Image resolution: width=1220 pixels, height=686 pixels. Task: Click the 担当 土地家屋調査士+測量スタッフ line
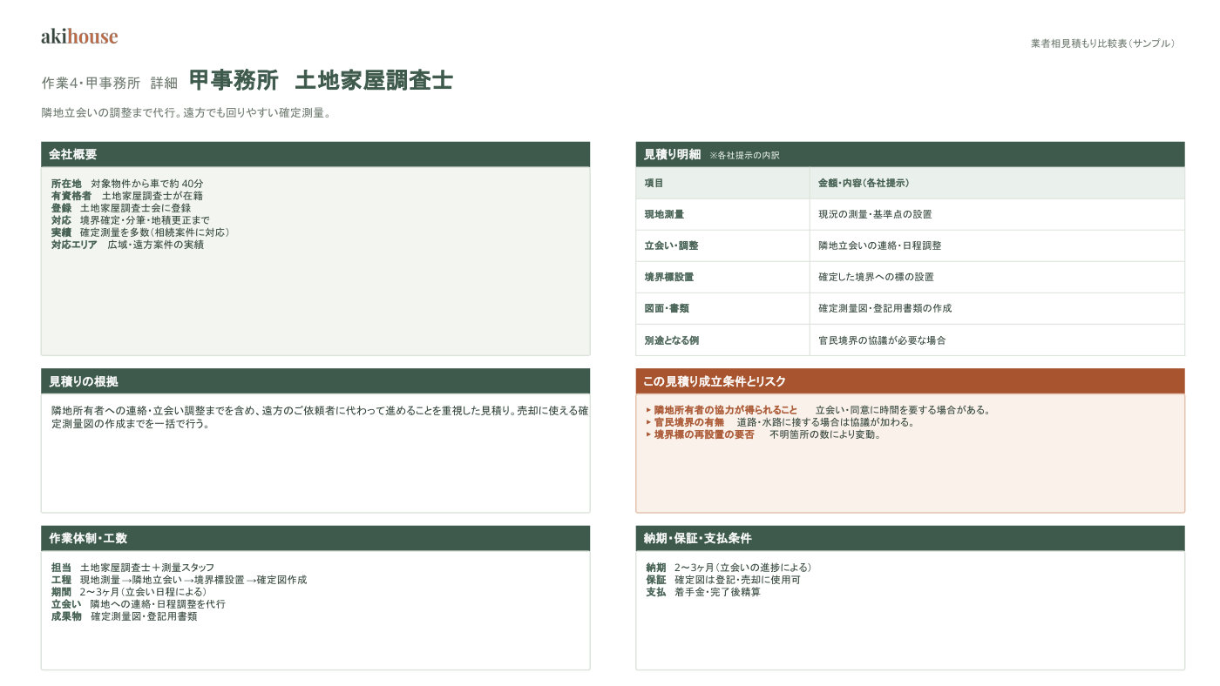[x=132, y=568]
